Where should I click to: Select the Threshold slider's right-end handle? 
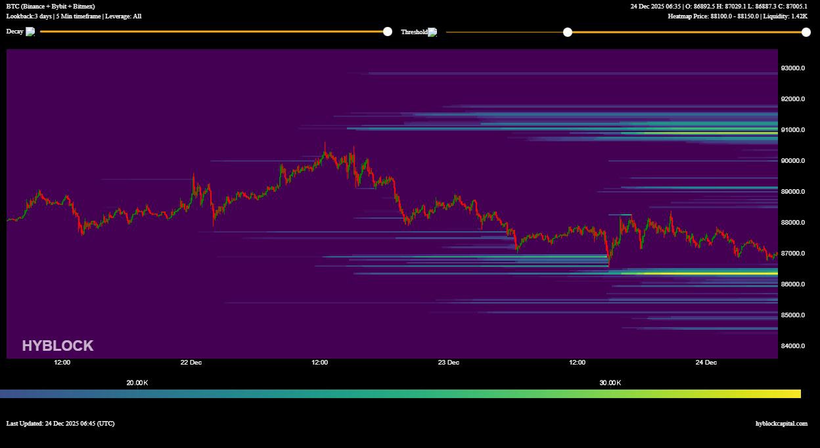(806, 32)
